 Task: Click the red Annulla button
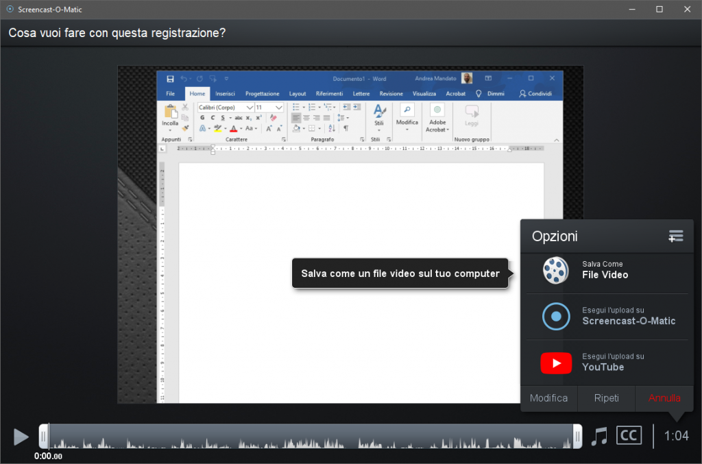(664, 398)
